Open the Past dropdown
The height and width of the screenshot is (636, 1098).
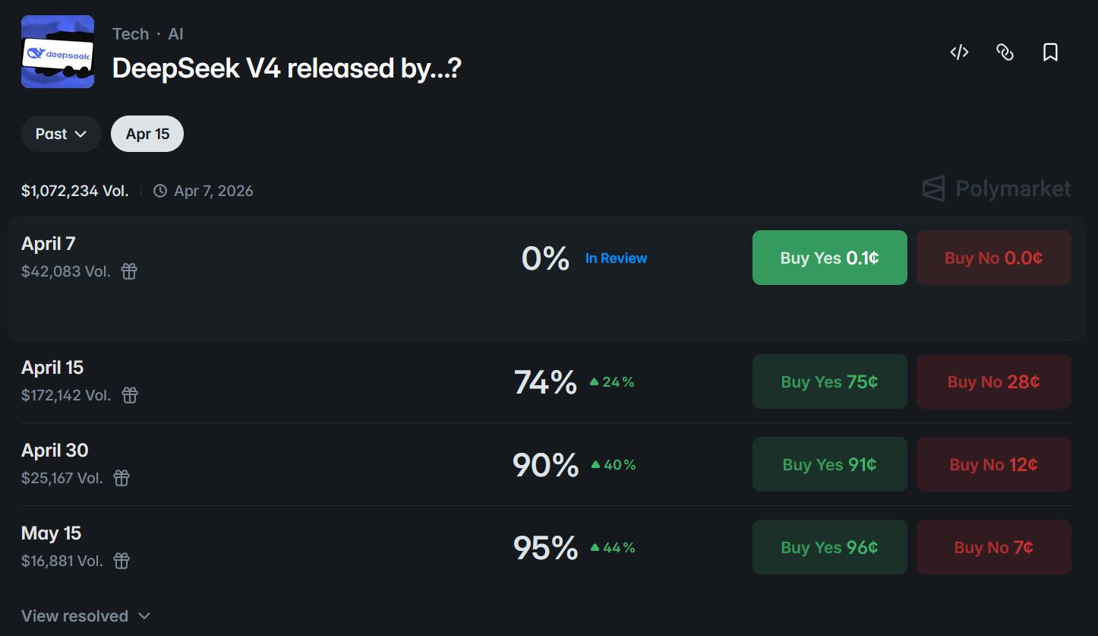click(x=62, y=134)
